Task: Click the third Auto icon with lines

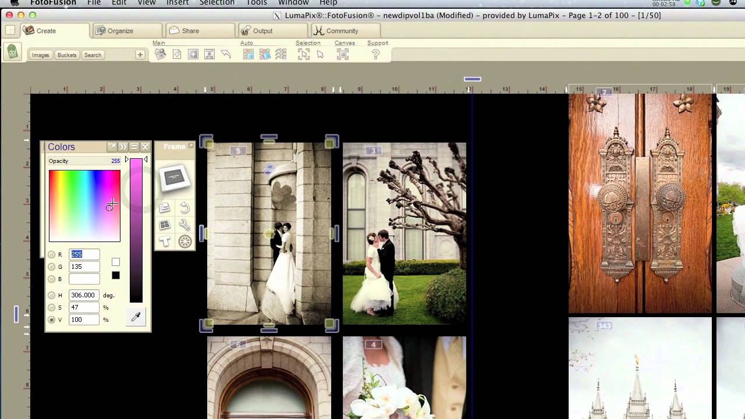Action: pos(281,54)
